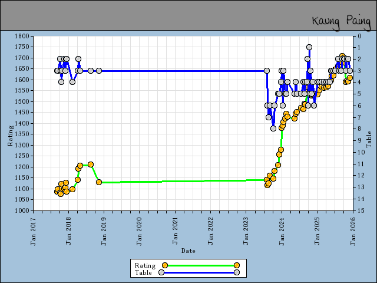Select the left gray Table legend marker
The image size is (377, 283).
tap(161, 272)
